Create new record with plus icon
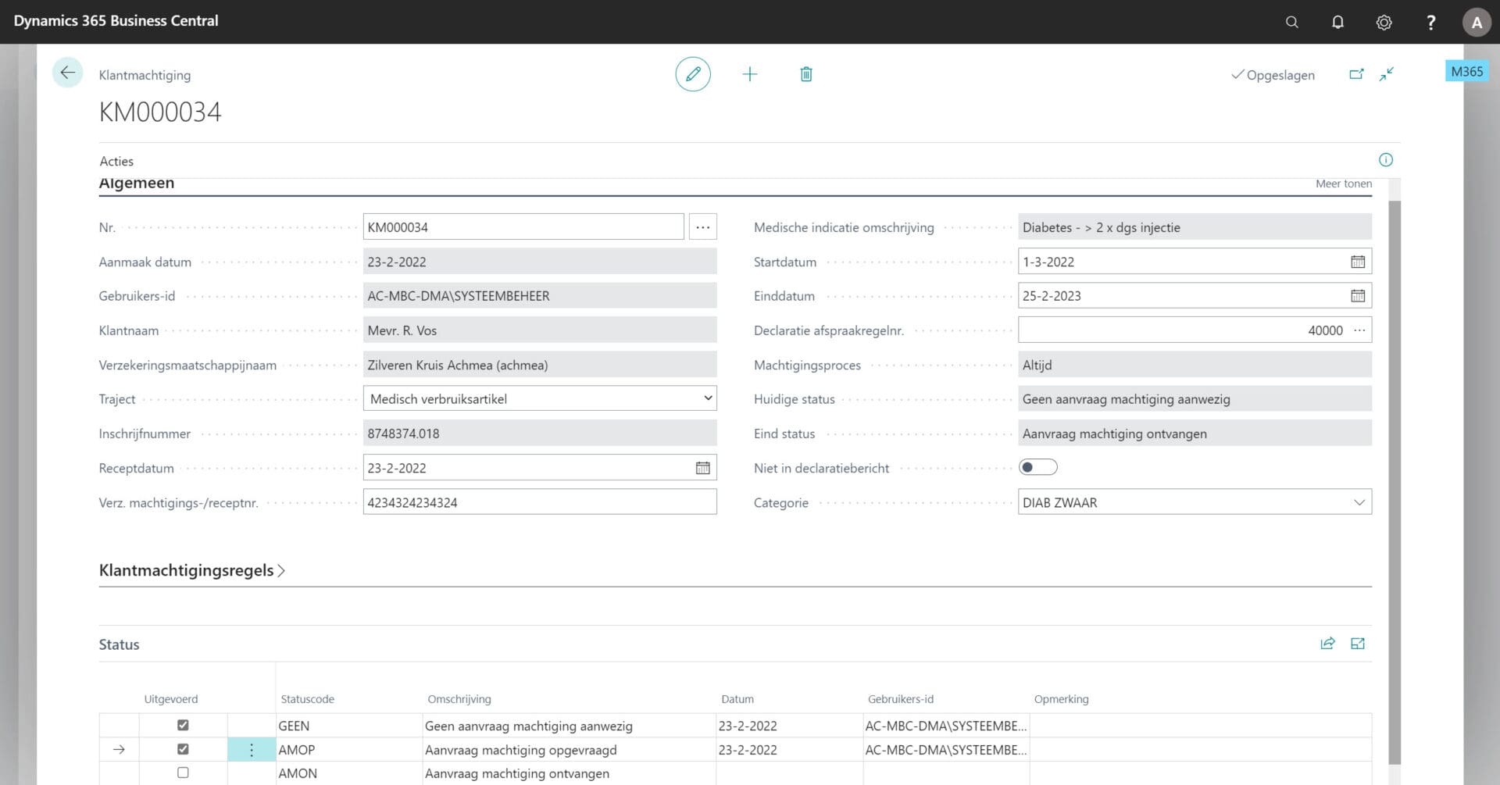Viewport: 1500px width, 785px height. pyautogui.click(x=750, y=74)
